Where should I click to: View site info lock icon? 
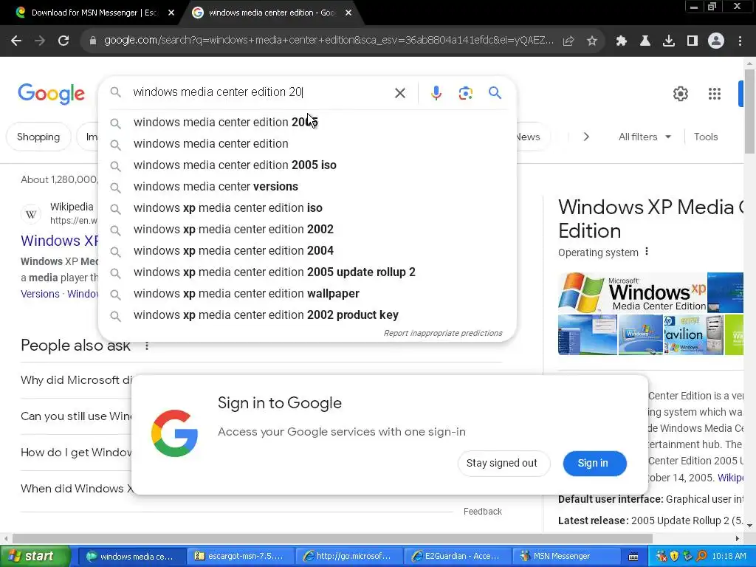pyautogui.click(x=93, y=41)
